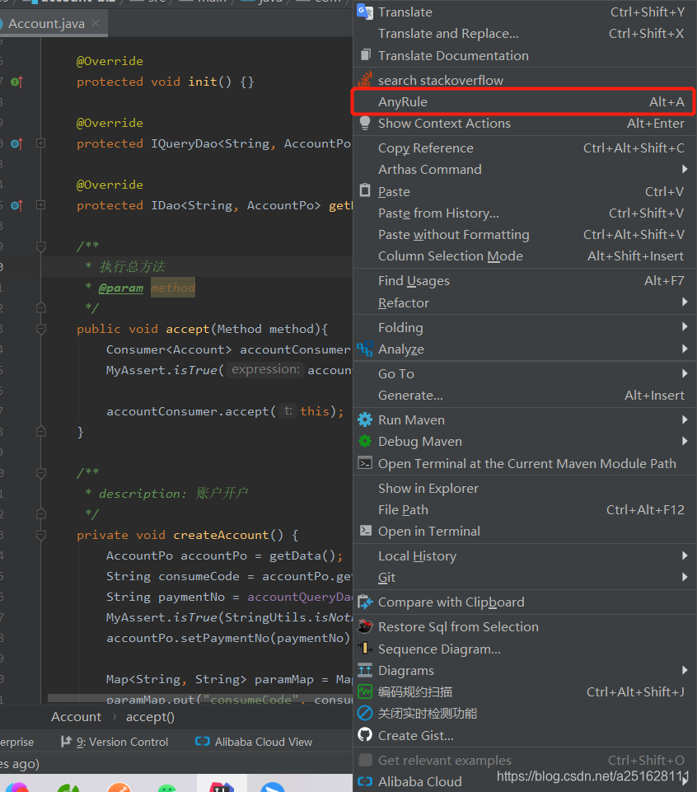The width and height of the screenshot is (697, 792).
Task: Close the Account.java editor tab
Action: tap(96, 23)
